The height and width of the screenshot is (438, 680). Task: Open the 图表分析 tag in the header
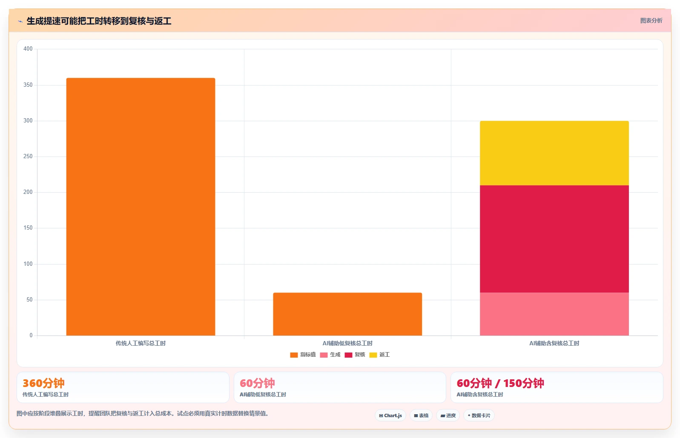(651, 20)
